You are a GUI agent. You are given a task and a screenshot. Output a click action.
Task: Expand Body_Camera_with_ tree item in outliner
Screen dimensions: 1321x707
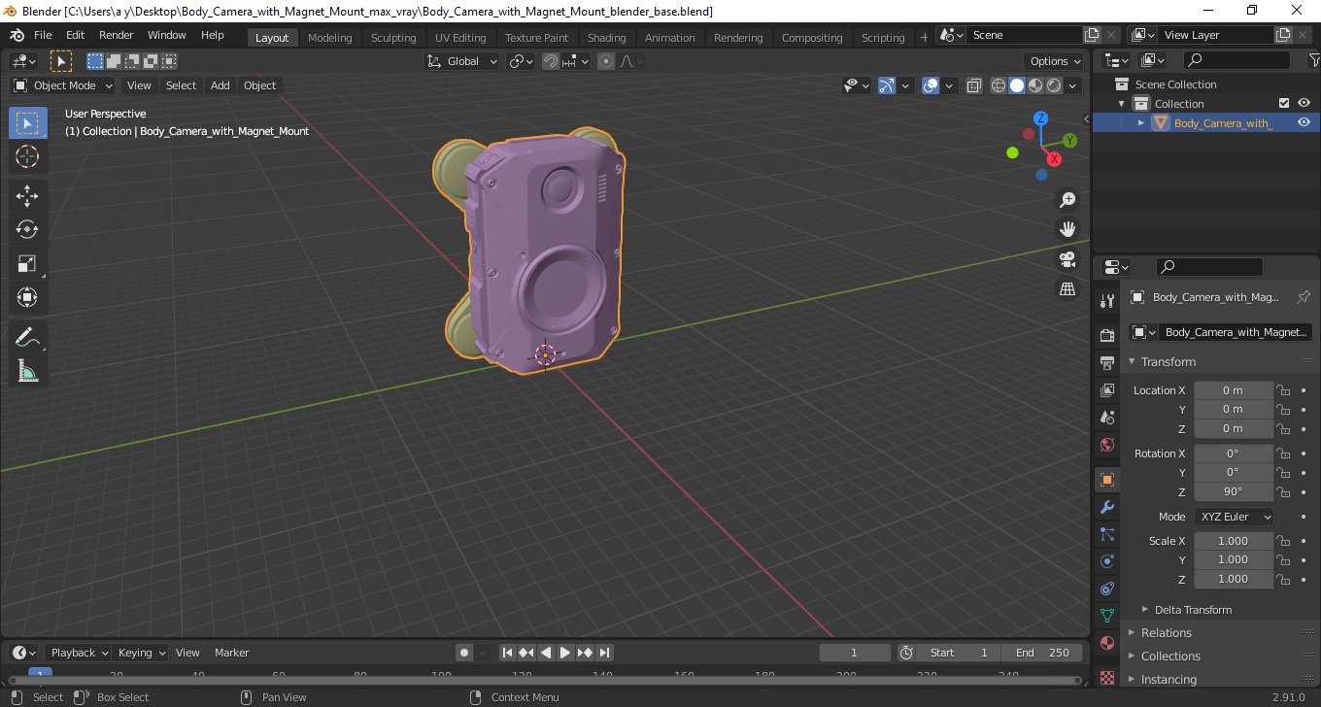tap(1141, 122)
